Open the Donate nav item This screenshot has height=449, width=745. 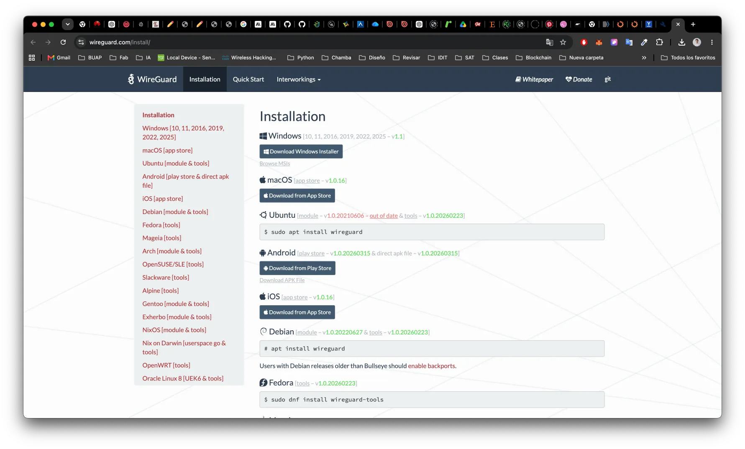click(x=579, y=79)
